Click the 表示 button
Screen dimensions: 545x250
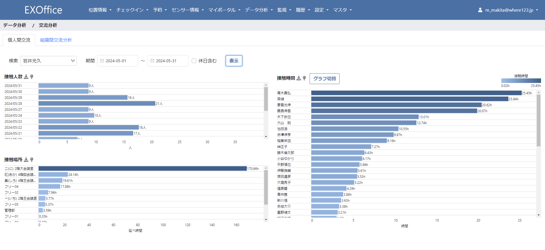coord(234,61)
